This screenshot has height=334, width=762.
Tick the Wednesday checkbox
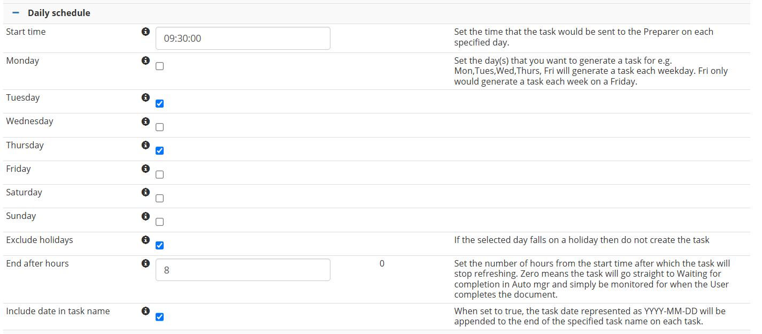coord(159,127)
